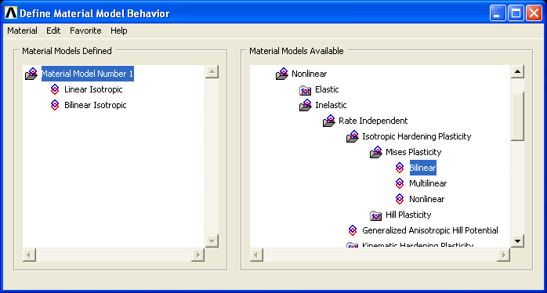
Task: Click the diamond icon beside Nonlinear under Mises Plasticity
Action: (x=400, y=199)
